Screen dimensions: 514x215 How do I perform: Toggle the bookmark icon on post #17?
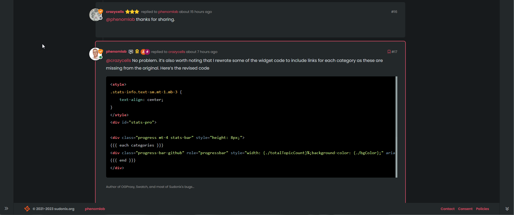389,52
